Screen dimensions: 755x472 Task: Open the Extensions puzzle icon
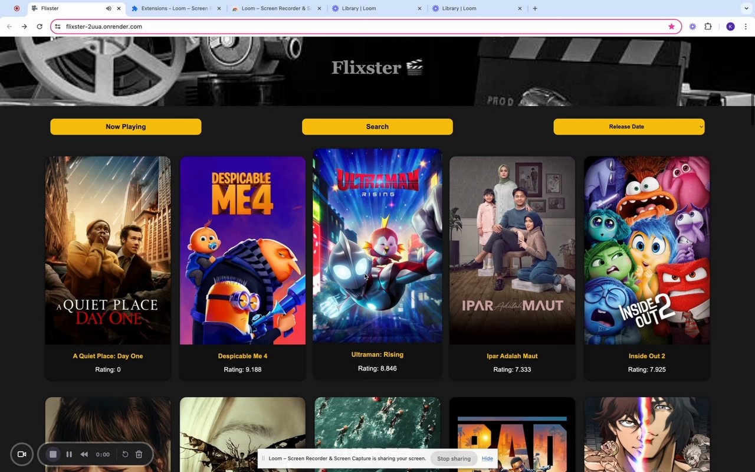(x=708, y=27)
